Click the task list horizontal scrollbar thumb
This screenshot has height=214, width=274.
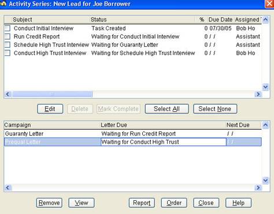tap(53, 94)
